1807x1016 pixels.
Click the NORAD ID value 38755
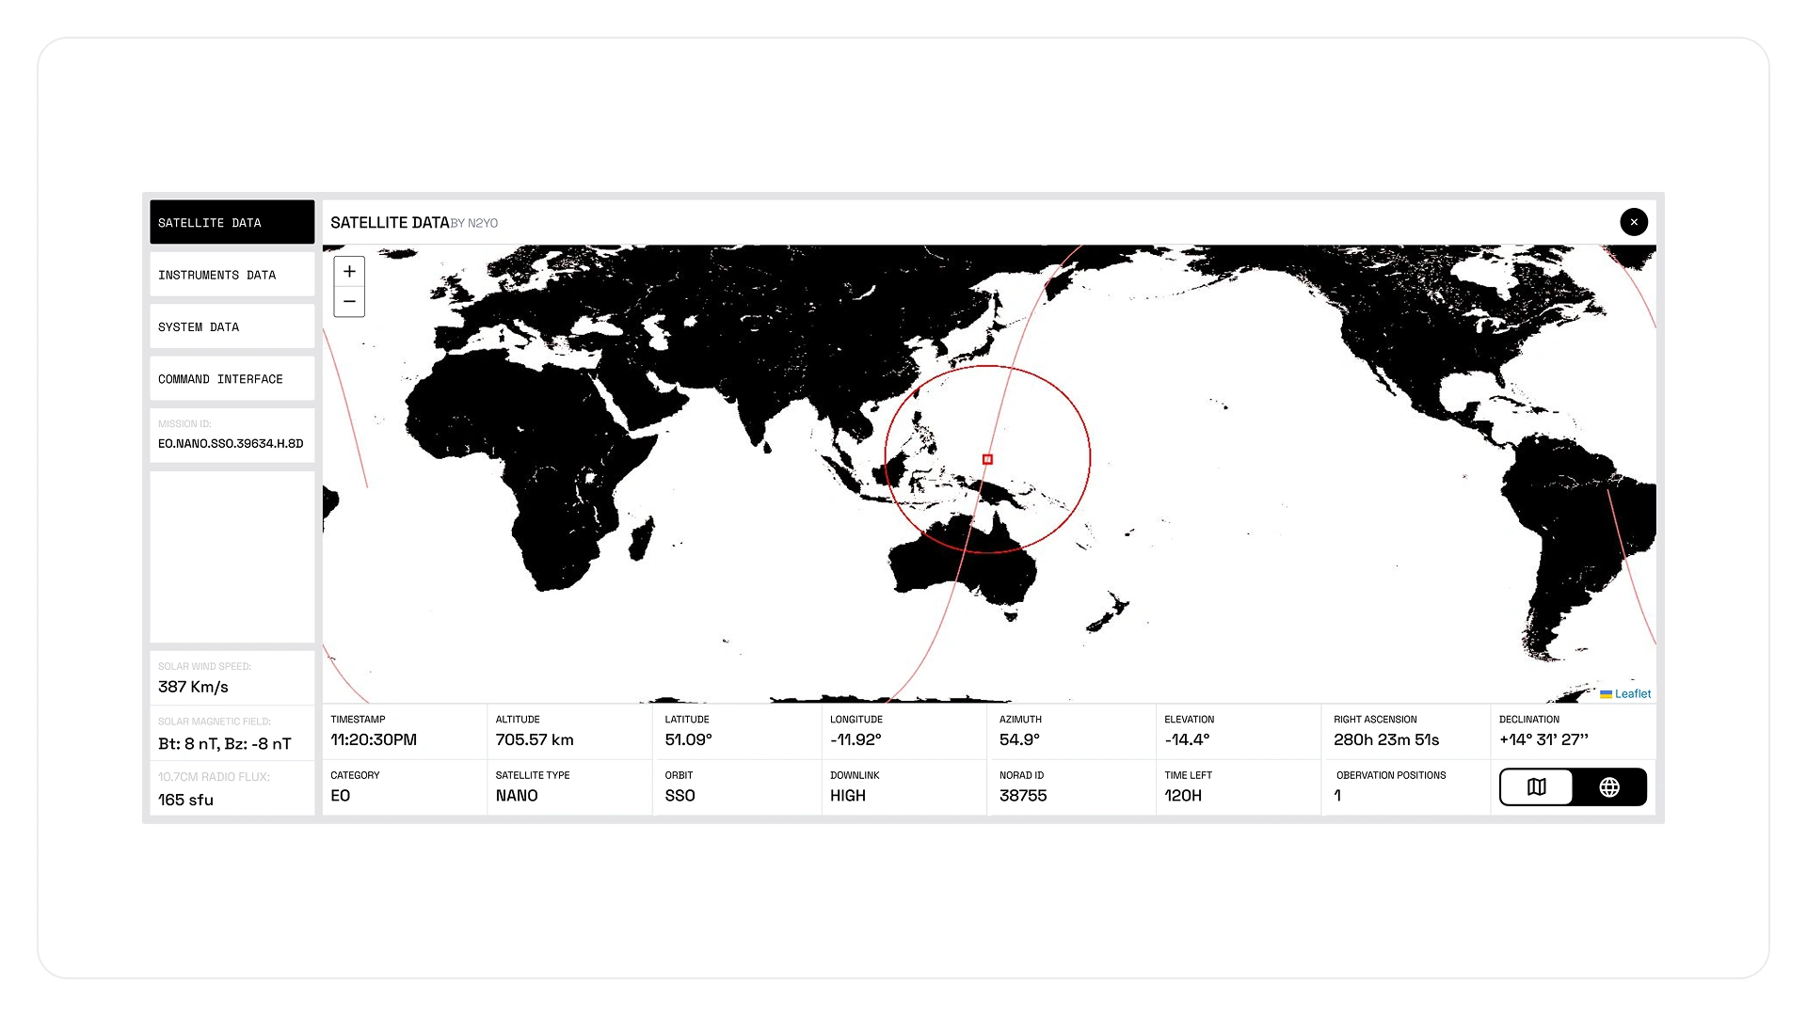point(1023,796)
